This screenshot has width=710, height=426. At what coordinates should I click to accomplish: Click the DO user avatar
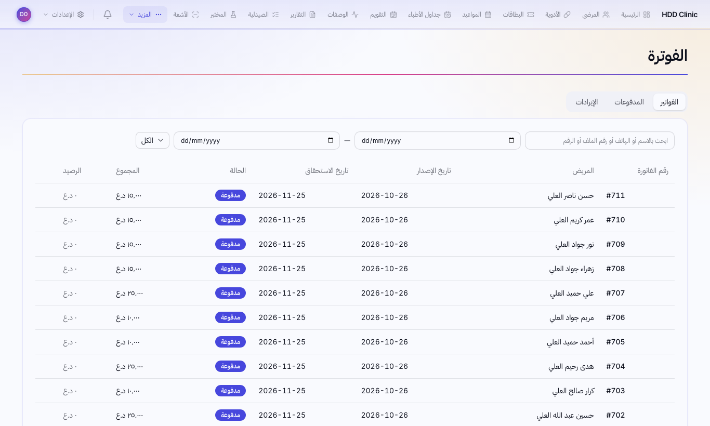point(24,15)
